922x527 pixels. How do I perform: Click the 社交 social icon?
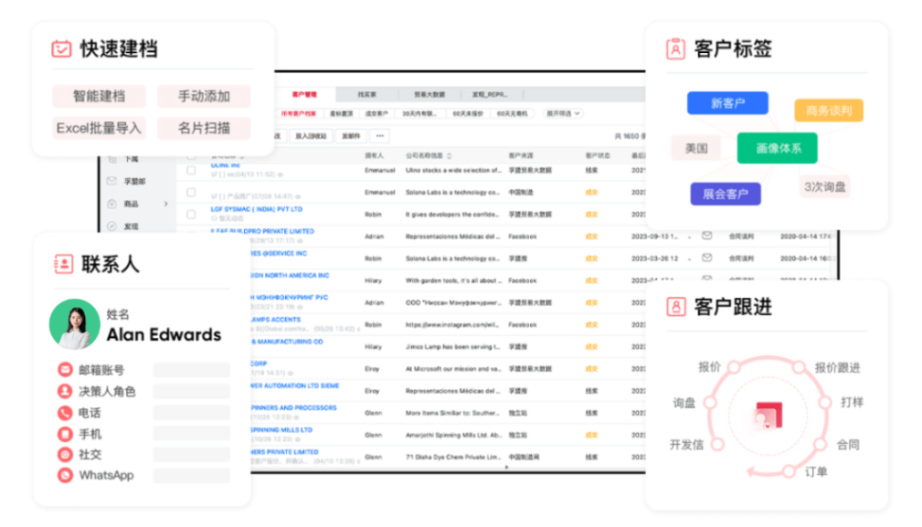tap(65, 454)
